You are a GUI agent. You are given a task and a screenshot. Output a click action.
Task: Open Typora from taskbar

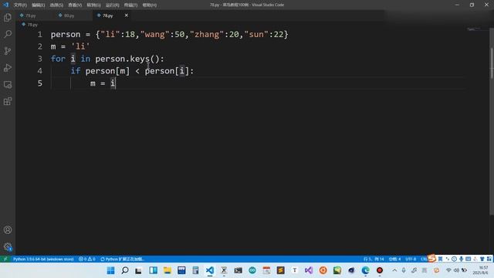[295, 270]
